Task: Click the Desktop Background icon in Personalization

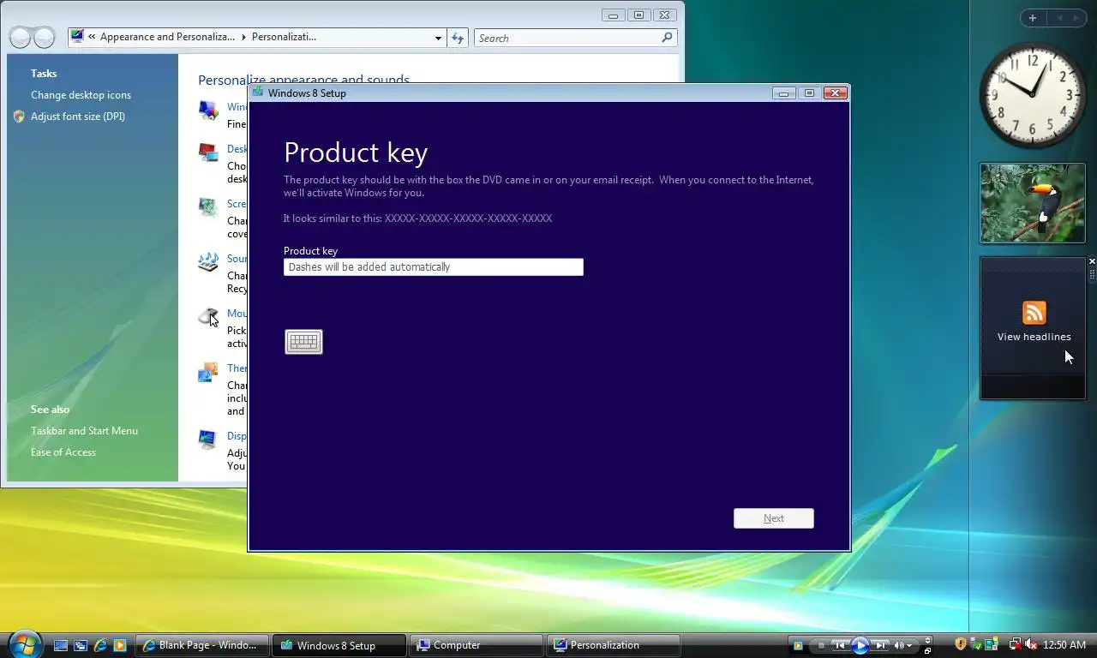Action: [x=208, y=153]
